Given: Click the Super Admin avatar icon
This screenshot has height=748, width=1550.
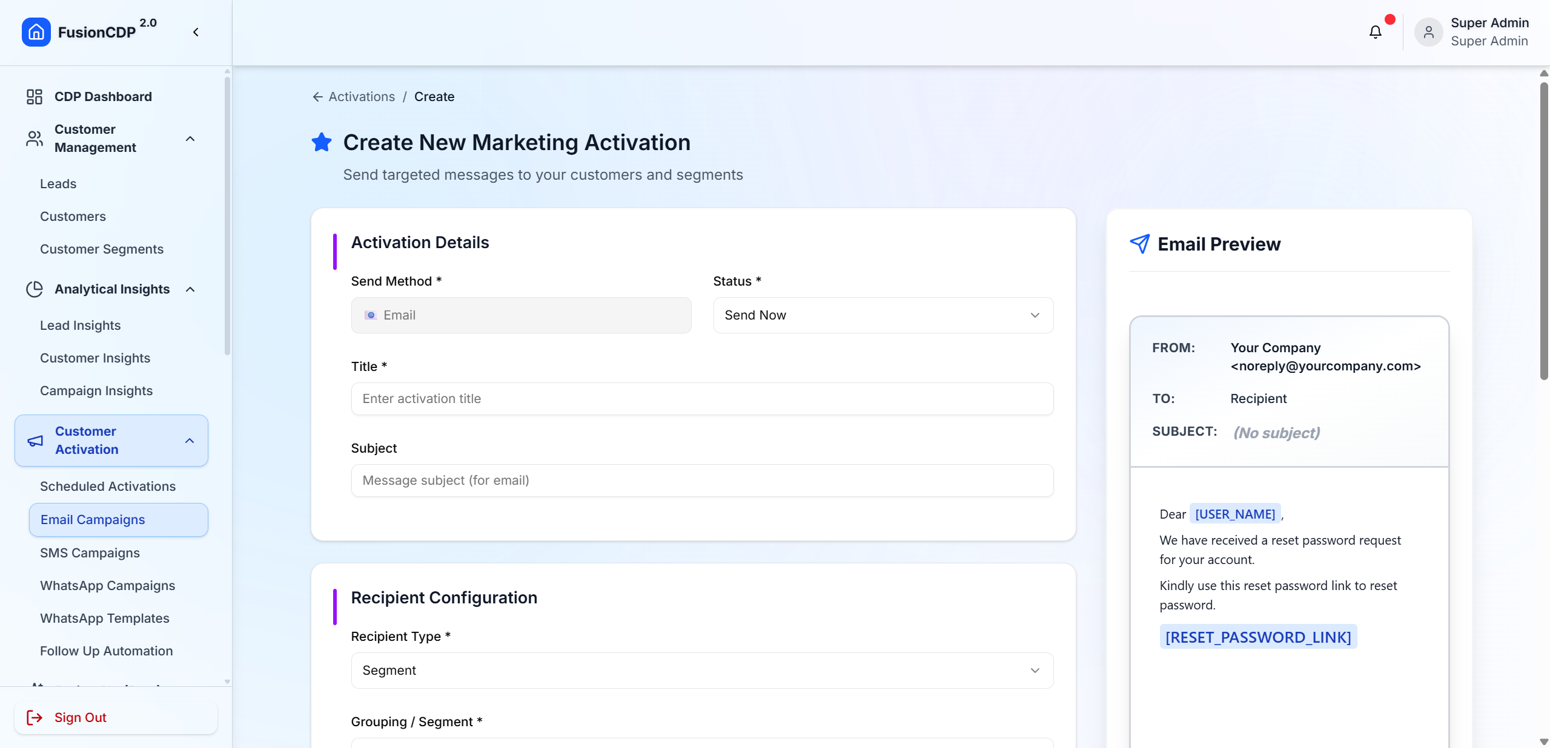Looking at the screenshot, I should click(1428, 32).
